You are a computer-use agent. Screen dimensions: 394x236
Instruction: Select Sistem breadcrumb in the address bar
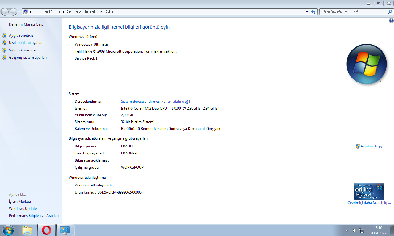(110, 12)
